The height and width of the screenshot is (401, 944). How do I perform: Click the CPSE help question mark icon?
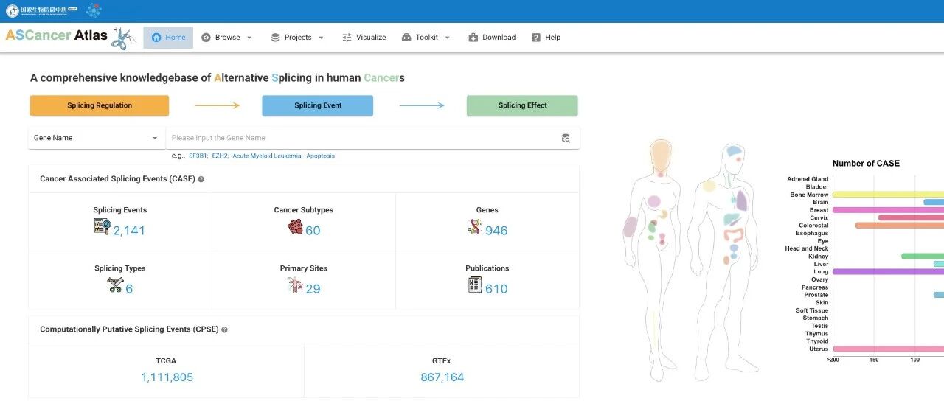coord(224,329)
